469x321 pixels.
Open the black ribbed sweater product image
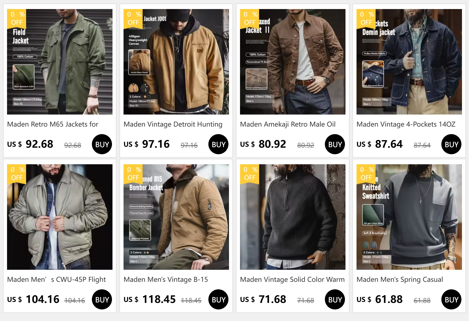click(x=293, y=217)
